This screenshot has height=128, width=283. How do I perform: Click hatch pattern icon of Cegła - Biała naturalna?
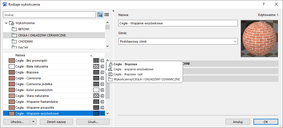pos(96,66)
